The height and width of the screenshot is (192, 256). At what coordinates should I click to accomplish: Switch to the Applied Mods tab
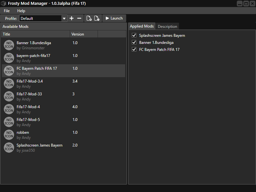(x=142, y=26)
